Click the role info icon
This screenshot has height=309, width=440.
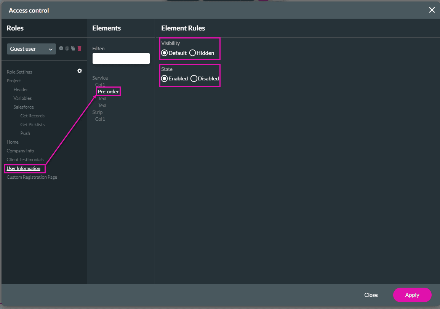(x=67, y=48)
